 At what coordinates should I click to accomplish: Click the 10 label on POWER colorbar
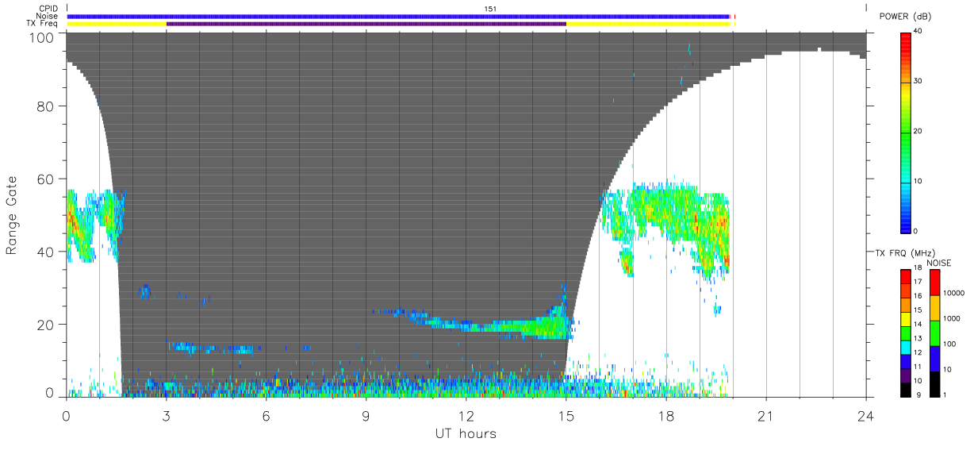point(918,182)
